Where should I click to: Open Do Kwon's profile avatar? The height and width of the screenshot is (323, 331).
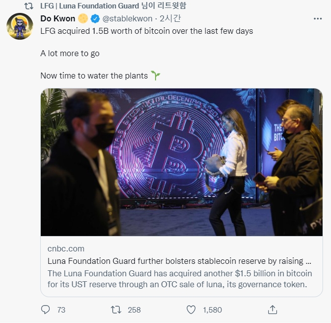pyautogui.click(x=19, y=27)
